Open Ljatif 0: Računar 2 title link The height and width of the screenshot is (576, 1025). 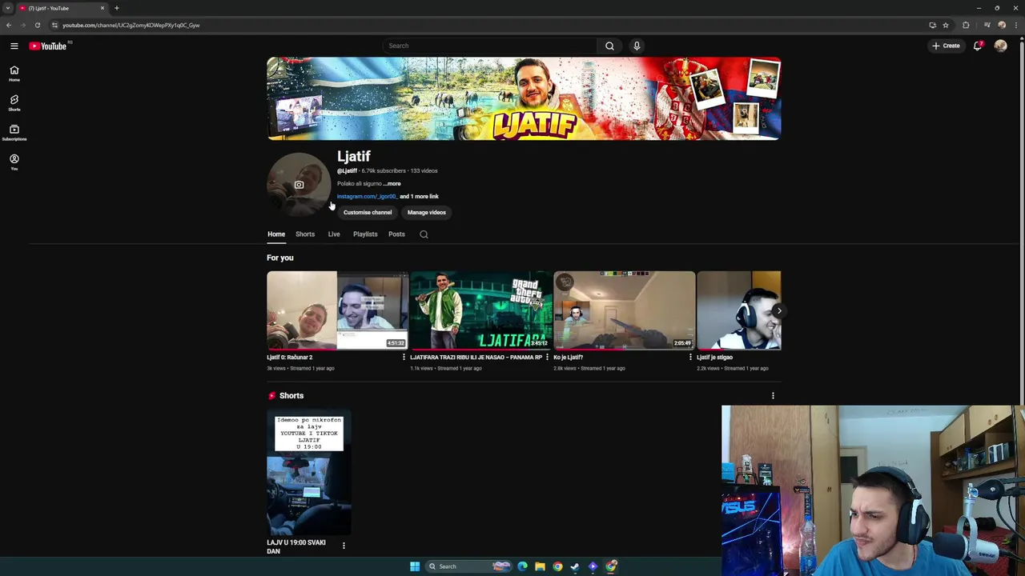point(290,358)
